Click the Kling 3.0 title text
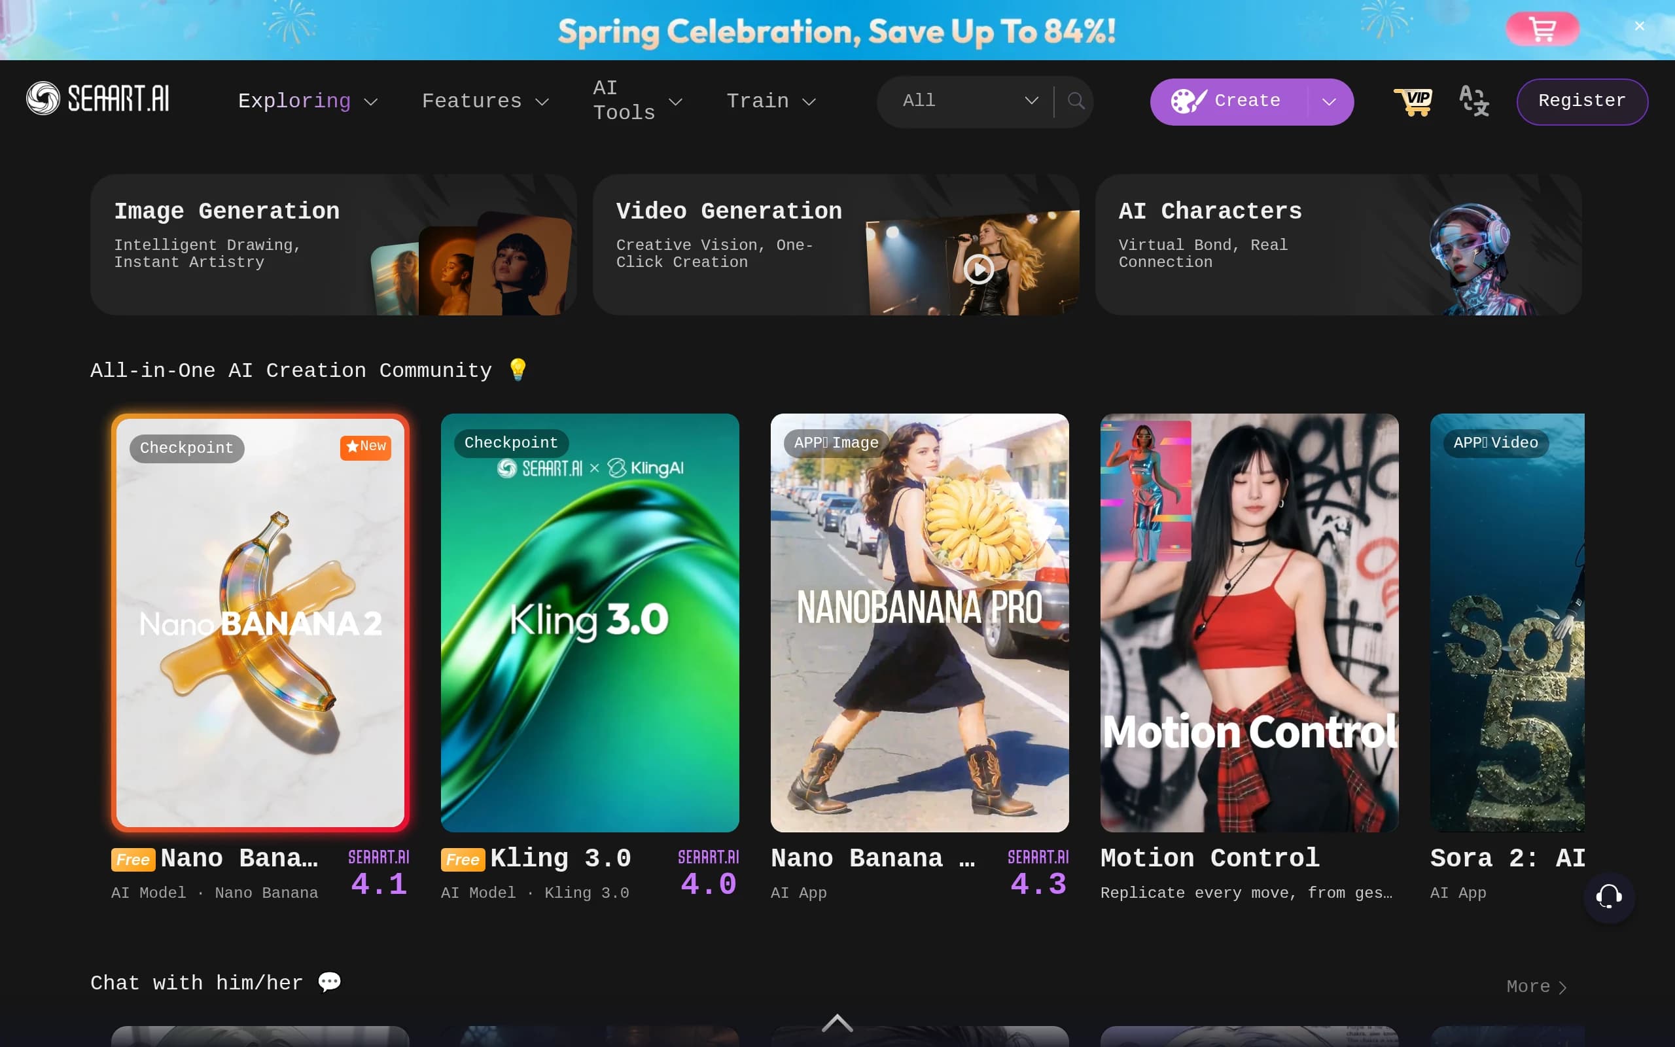1675x1047 pixels. coord(561,858)
